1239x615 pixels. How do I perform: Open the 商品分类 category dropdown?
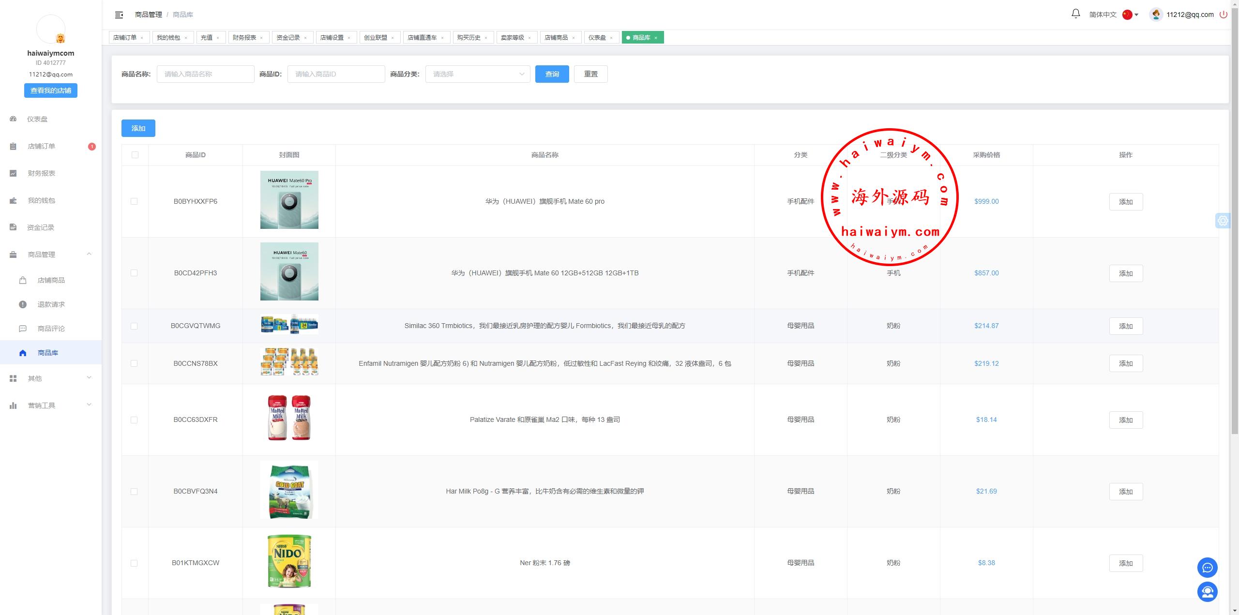point(477,74)
